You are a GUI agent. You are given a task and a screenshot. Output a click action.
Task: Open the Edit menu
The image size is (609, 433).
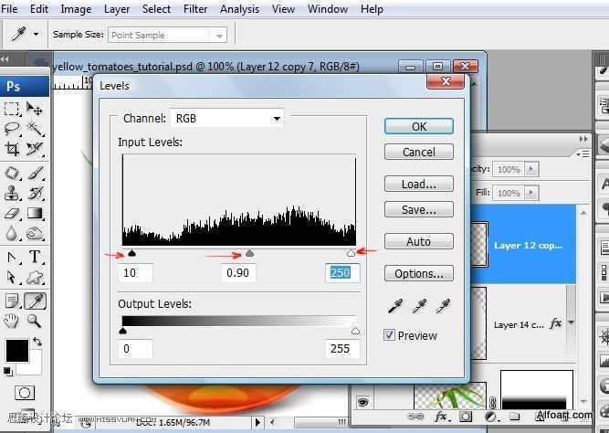click(39, 8)
